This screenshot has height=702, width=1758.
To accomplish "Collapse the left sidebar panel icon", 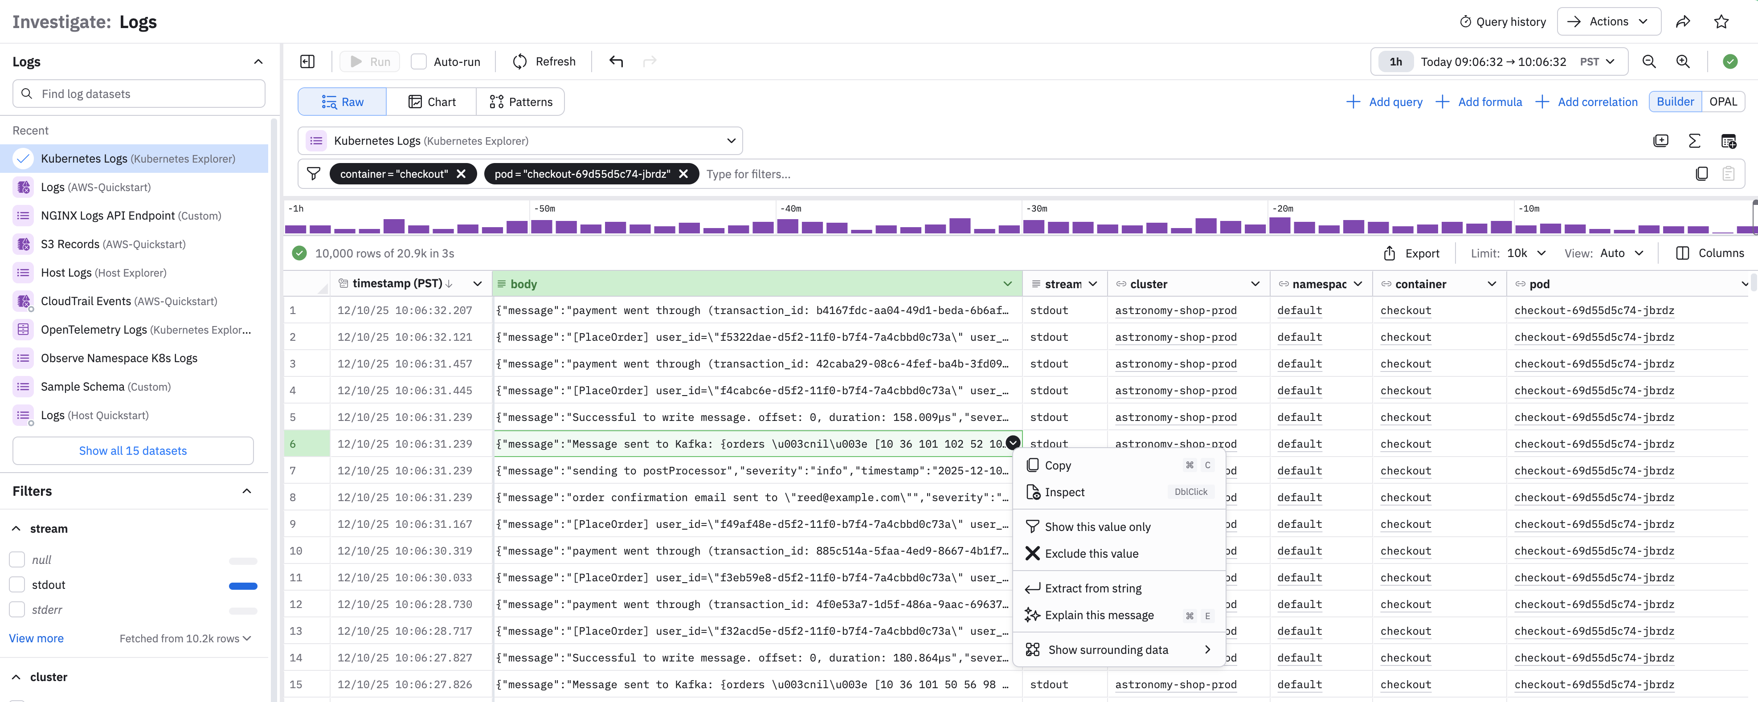I will [308, 61].
